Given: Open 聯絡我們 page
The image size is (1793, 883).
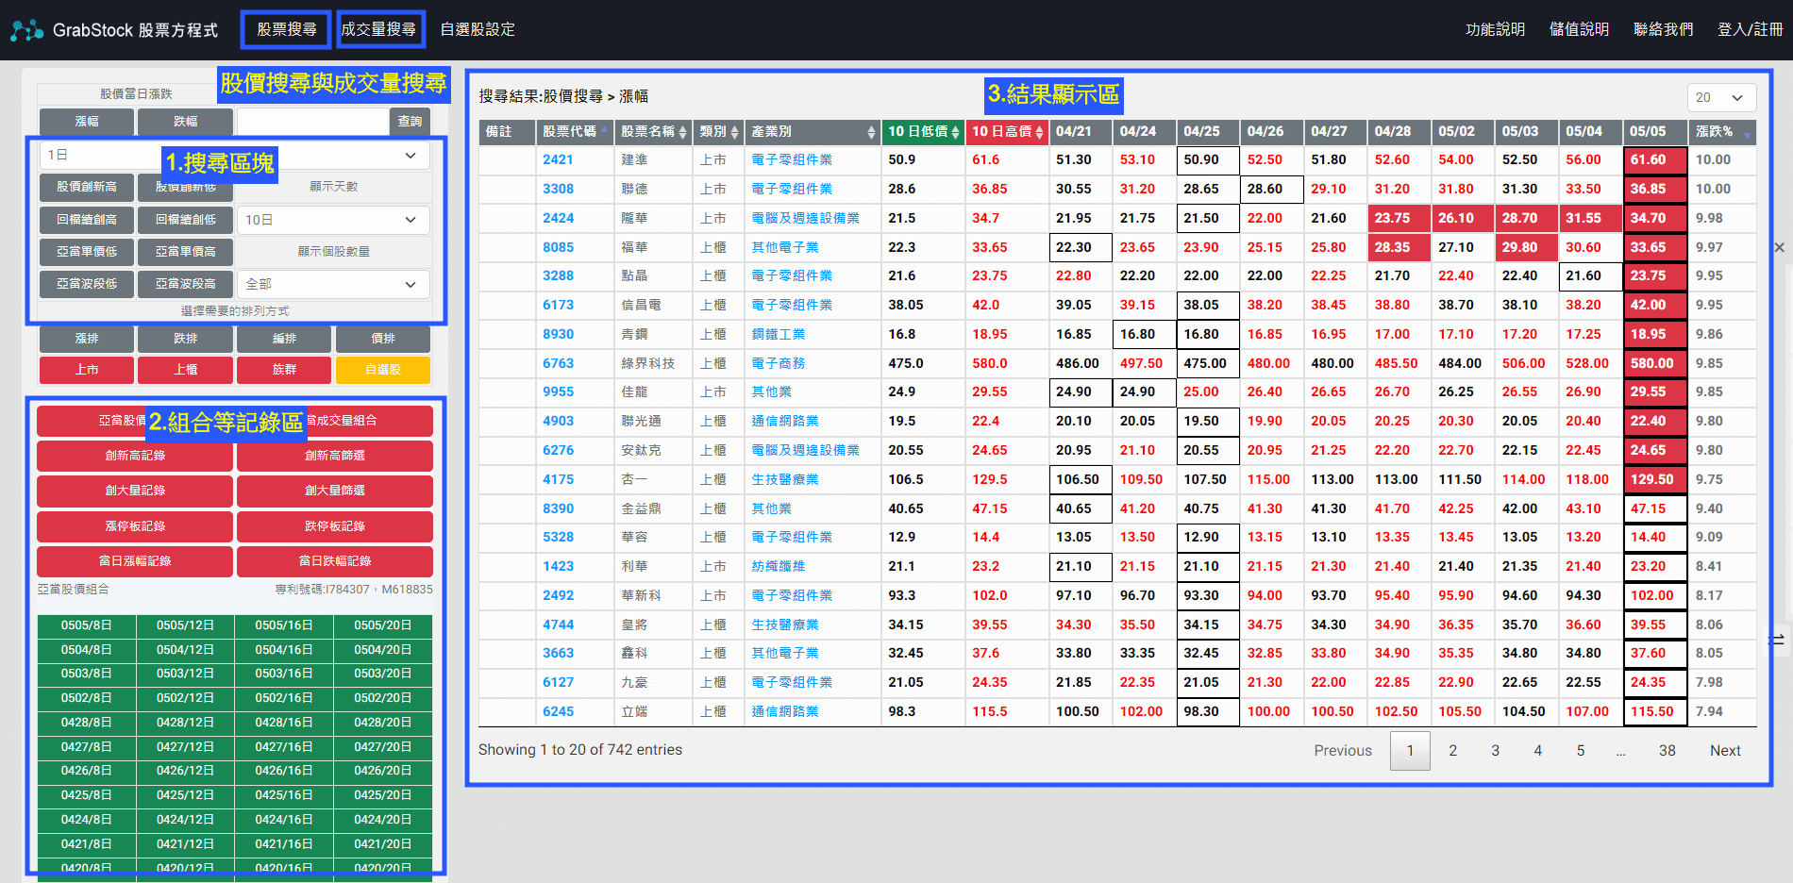Looking at the screenshot, I should (1663, 29).
